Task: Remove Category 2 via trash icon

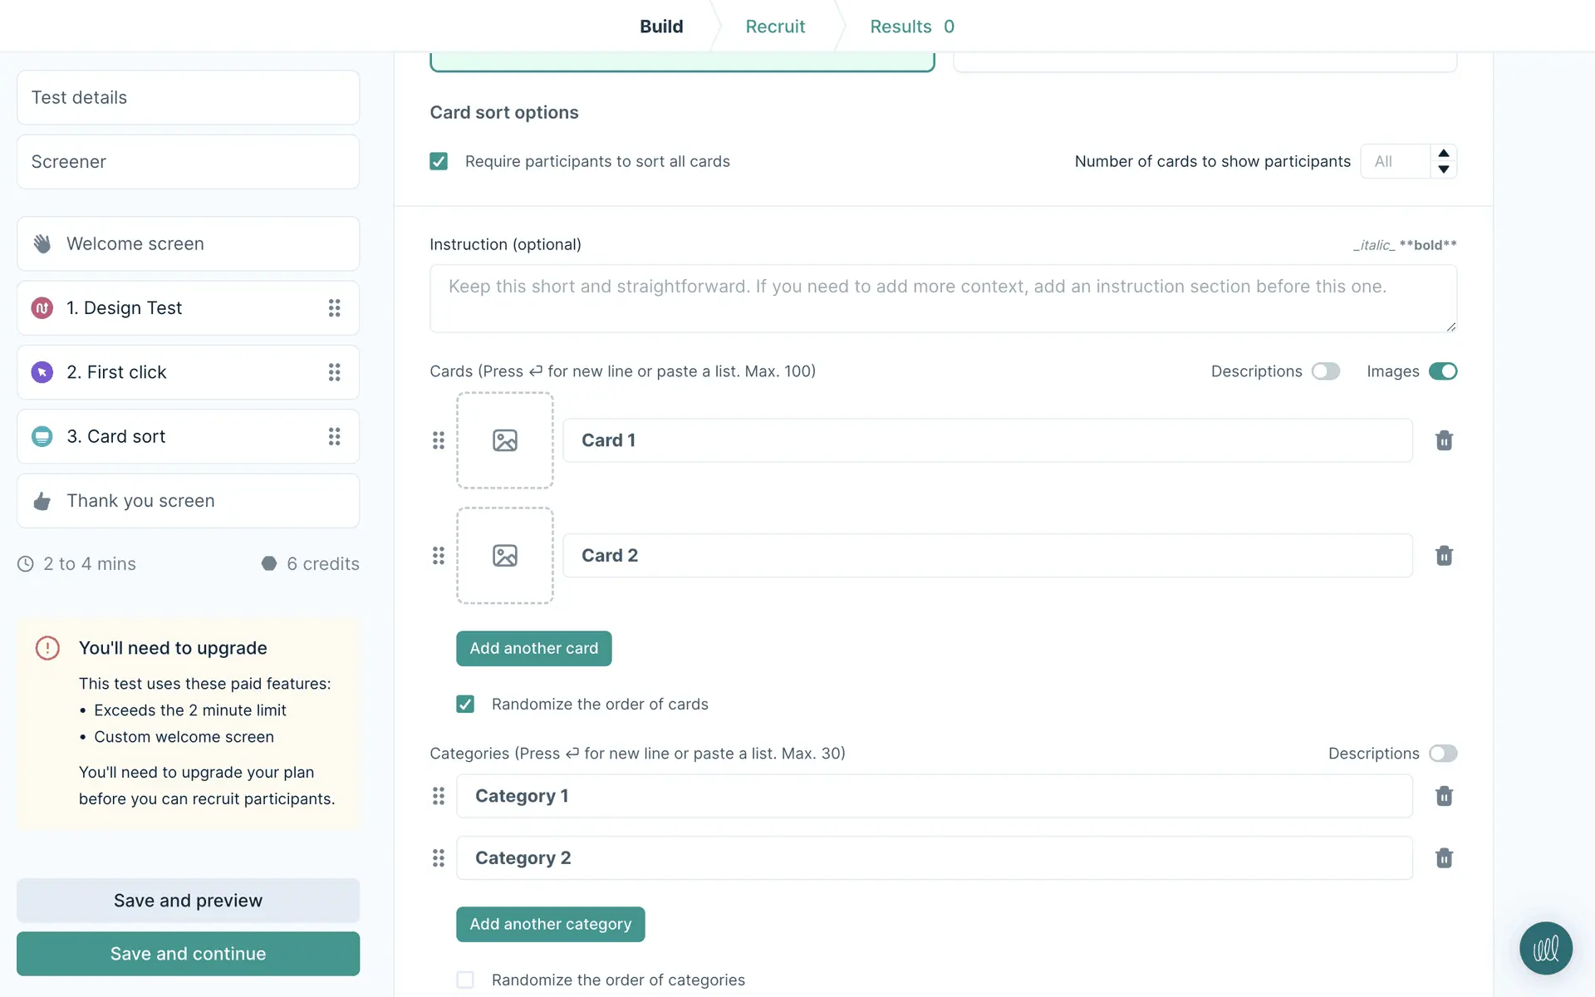Action: point(1444,858)
